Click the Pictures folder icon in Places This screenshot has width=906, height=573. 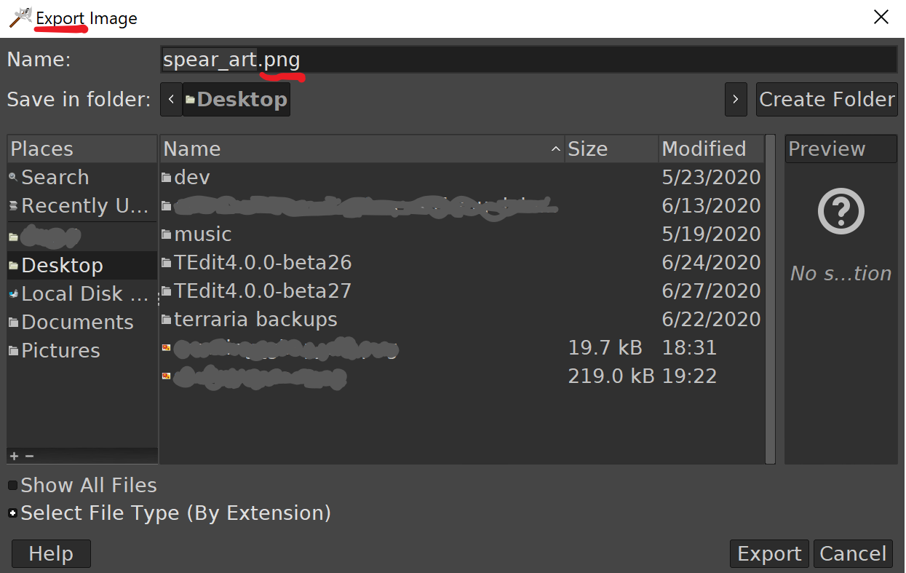click(13, 351)
